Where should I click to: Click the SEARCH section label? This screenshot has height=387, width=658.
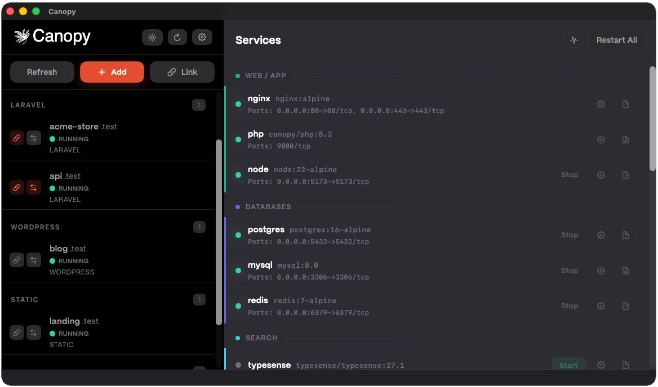[261, 338]
